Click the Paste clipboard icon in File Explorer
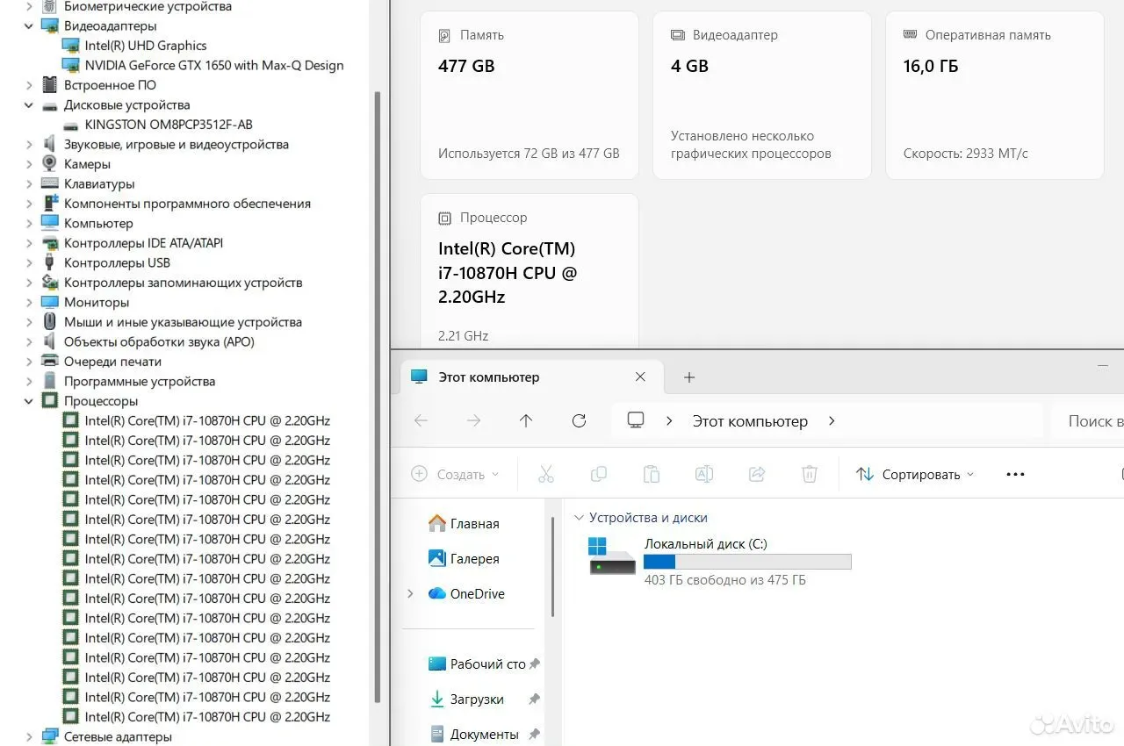The width and height of the screenshot is (1124, 746). 652,474
